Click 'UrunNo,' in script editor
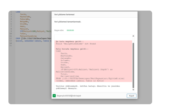169x107 pixels. point(24,24)
